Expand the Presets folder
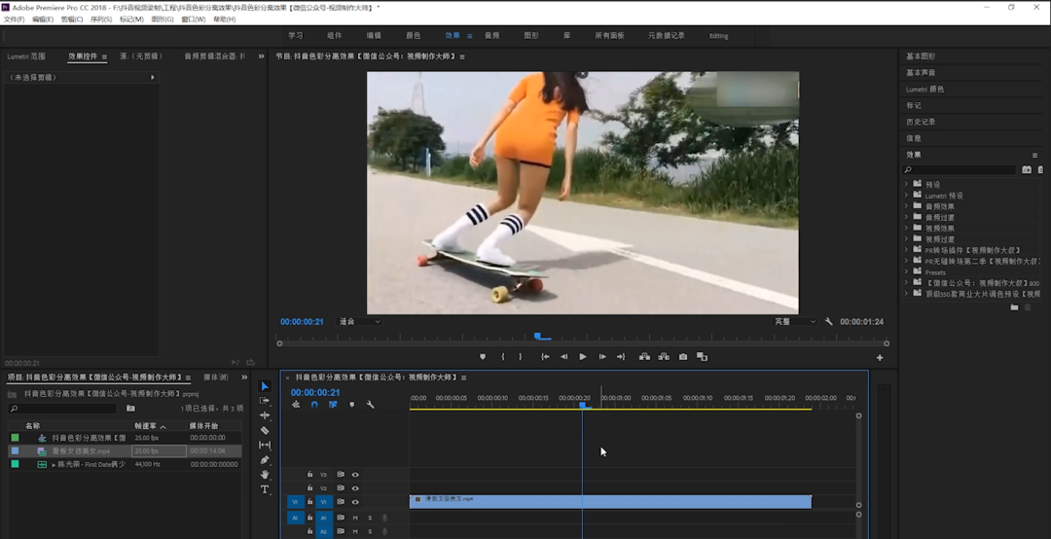 906,271
